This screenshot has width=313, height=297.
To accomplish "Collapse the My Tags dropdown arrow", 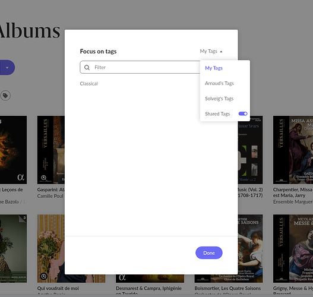I will pos(221,52).
